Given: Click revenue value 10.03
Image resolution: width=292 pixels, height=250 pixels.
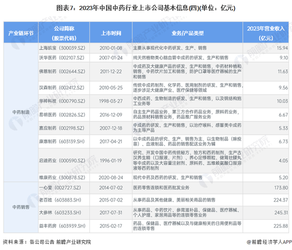Looking at the screenshot, I should click(x=282, y=101).
